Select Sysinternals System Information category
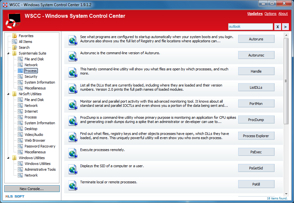This screenshot has width=294, height=203. [x=40, y=82]
